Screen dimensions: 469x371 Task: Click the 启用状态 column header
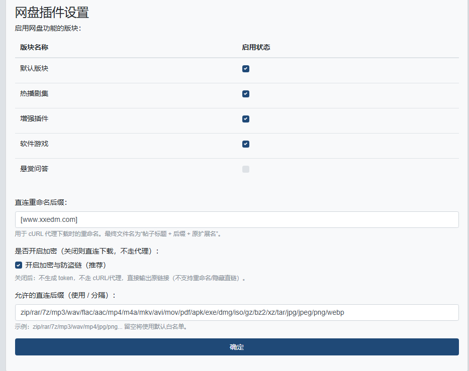pos(256,47)
